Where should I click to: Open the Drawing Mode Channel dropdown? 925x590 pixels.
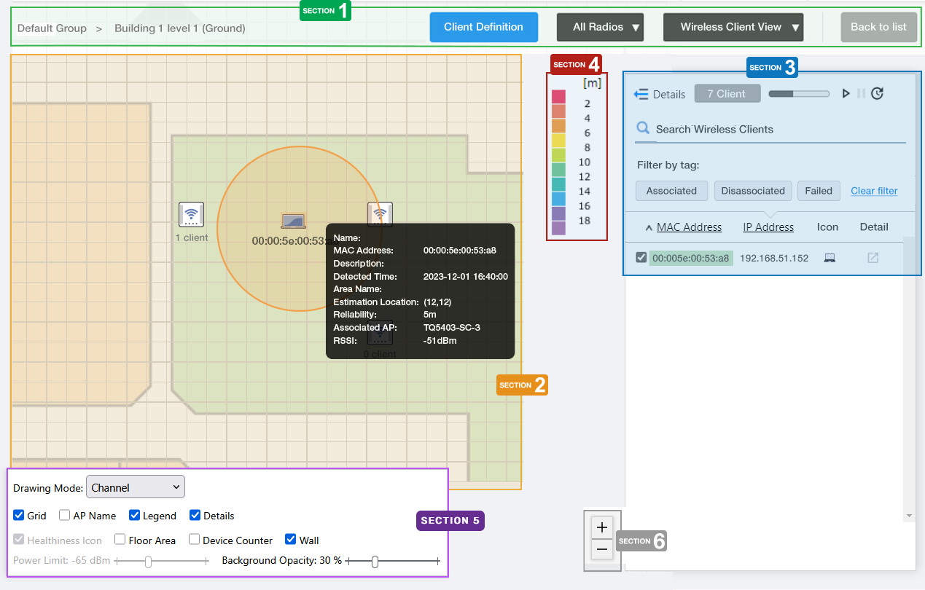point(136,487)
